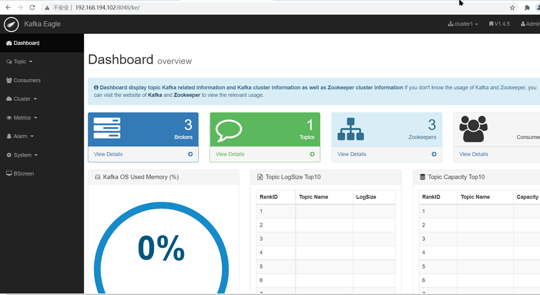Viewport: 540px width, 295px height.
Task: Bookmark page using the star icon
Action: tap(512, 8)
